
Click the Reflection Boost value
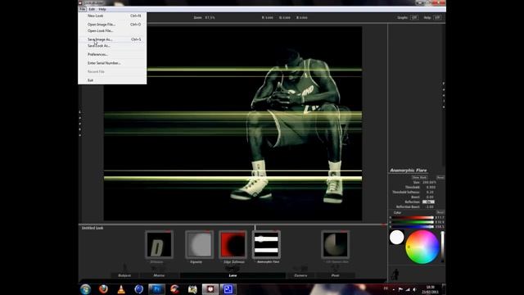(430, 207)
